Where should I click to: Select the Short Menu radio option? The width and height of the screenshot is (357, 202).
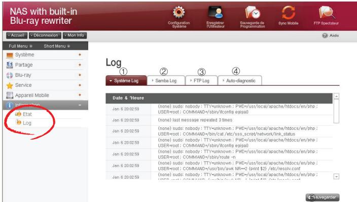68,46
